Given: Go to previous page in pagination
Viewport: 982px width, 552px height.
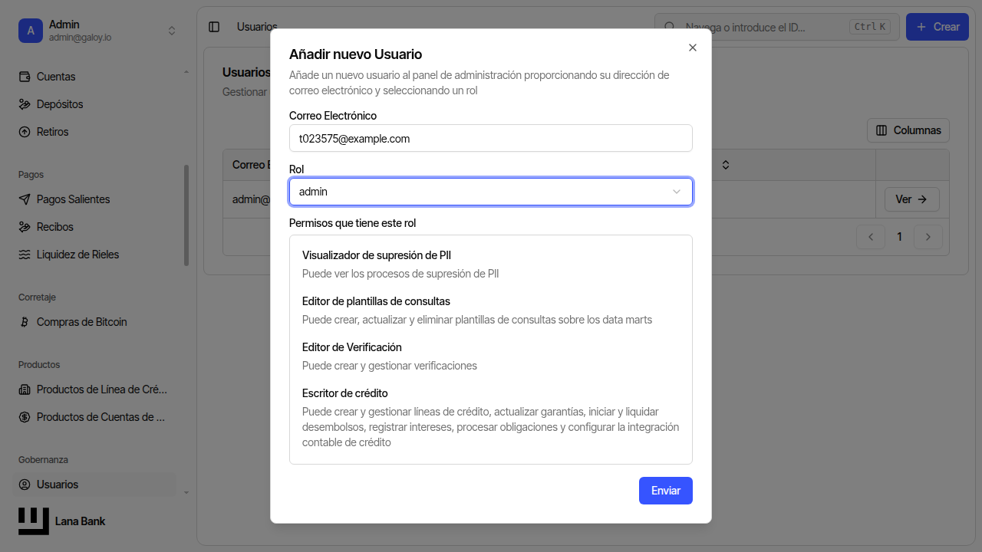Looking at the screenshot, I should coord(871,237).
